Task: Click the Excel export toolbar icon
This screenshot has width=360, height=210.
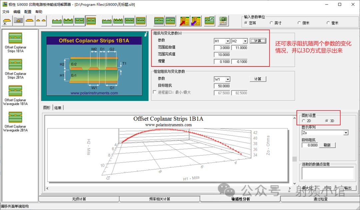Action: (x=209, y=21)
